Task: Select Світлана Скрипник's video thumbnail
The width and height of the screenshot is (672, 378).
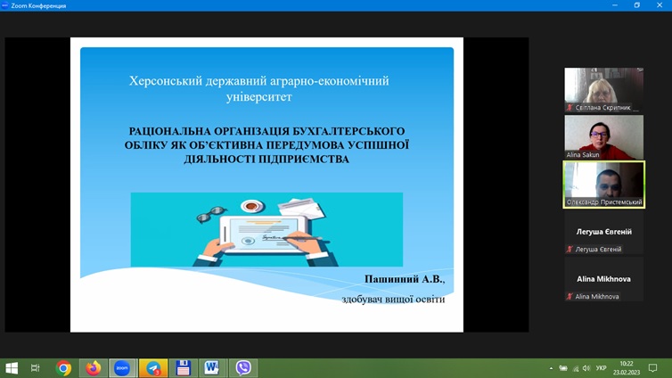Action: point(604,89)
